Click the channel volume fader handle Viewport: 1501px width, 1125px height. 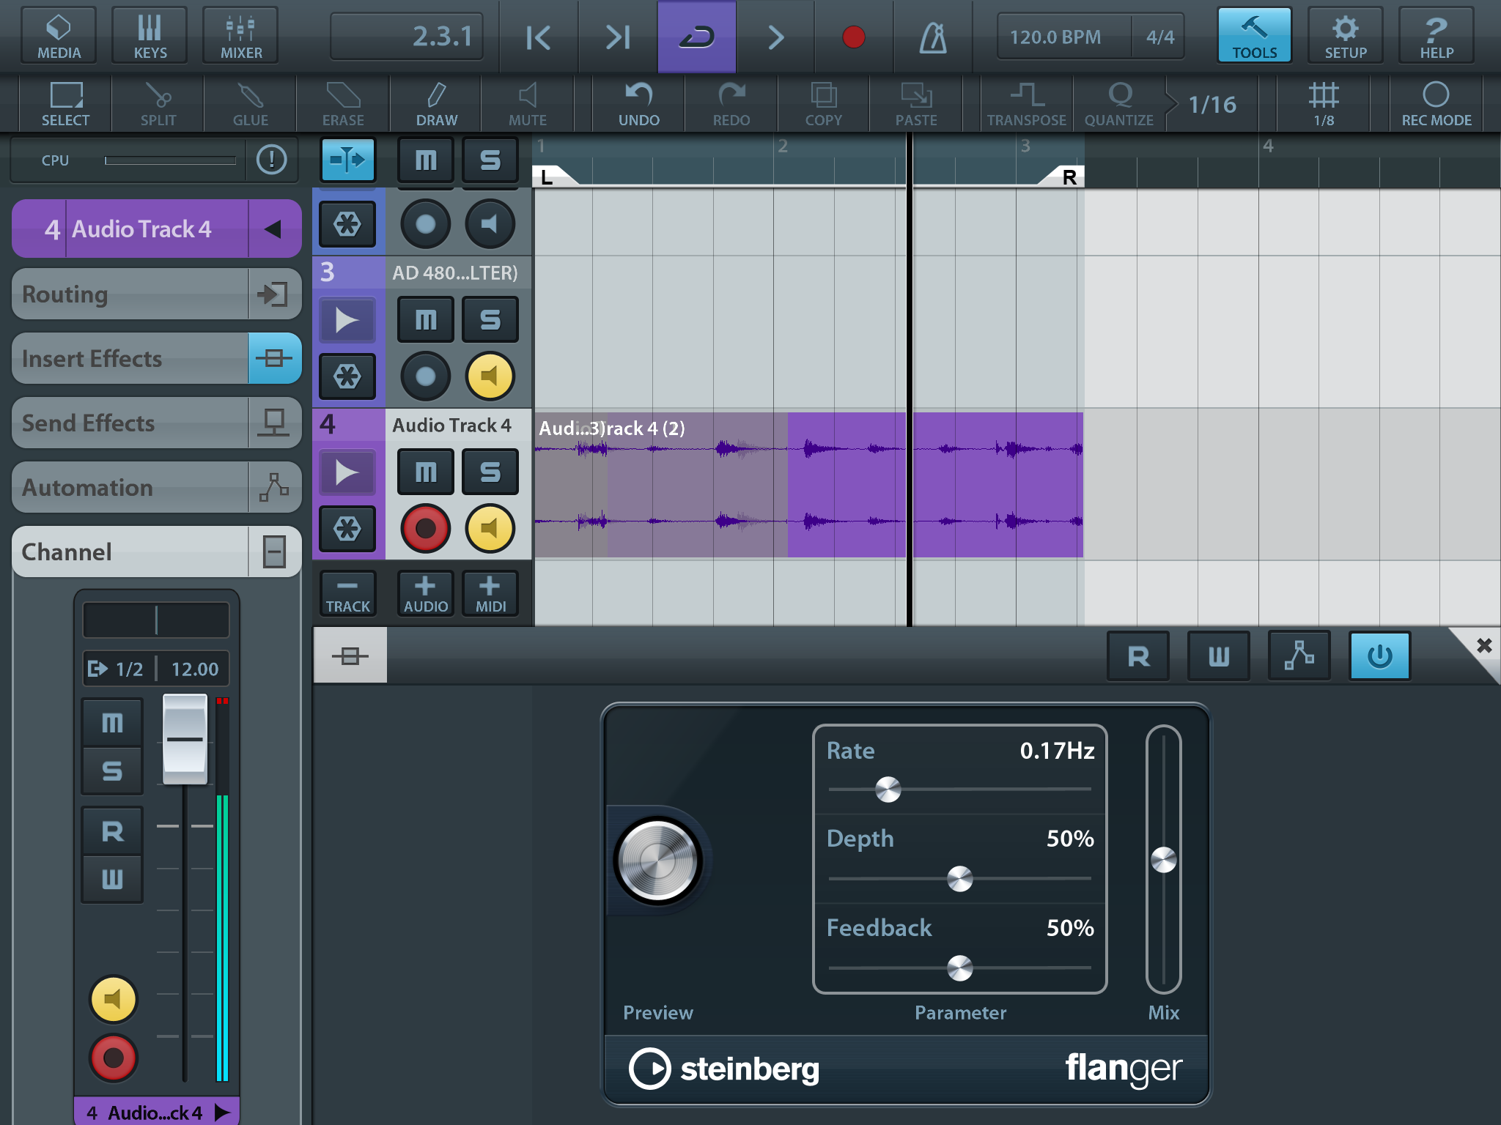pyautogui.click(x=185, y=739)
